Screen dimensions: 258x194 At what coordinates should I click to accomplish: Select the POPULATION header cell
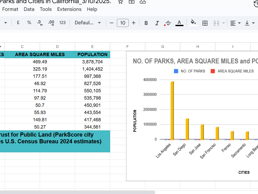(x=92, y=54)
